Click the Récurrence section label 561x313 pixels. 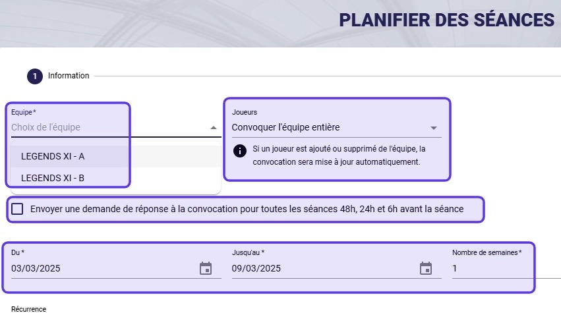28,309
